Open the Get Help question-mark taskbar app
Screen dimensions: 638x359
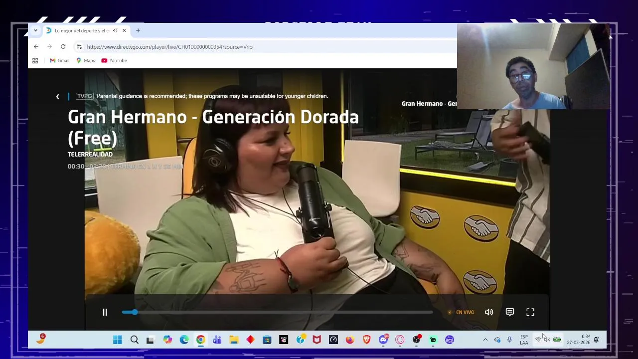point(300,340)
